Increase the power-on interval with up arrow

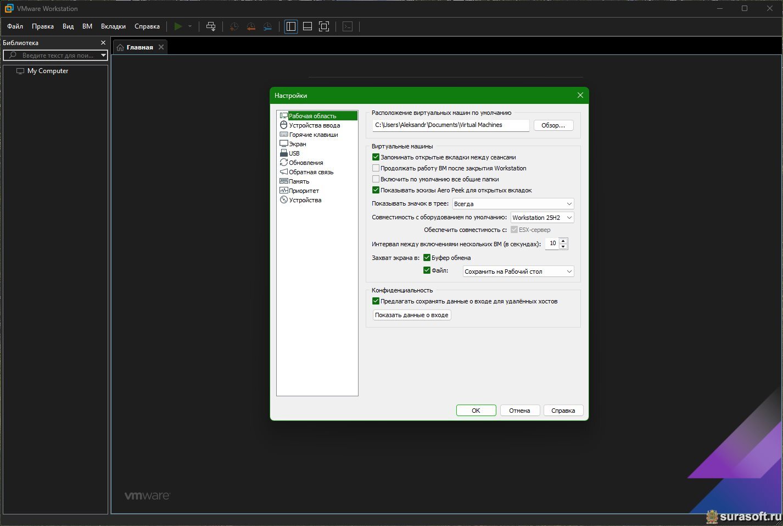click(563, 241)
